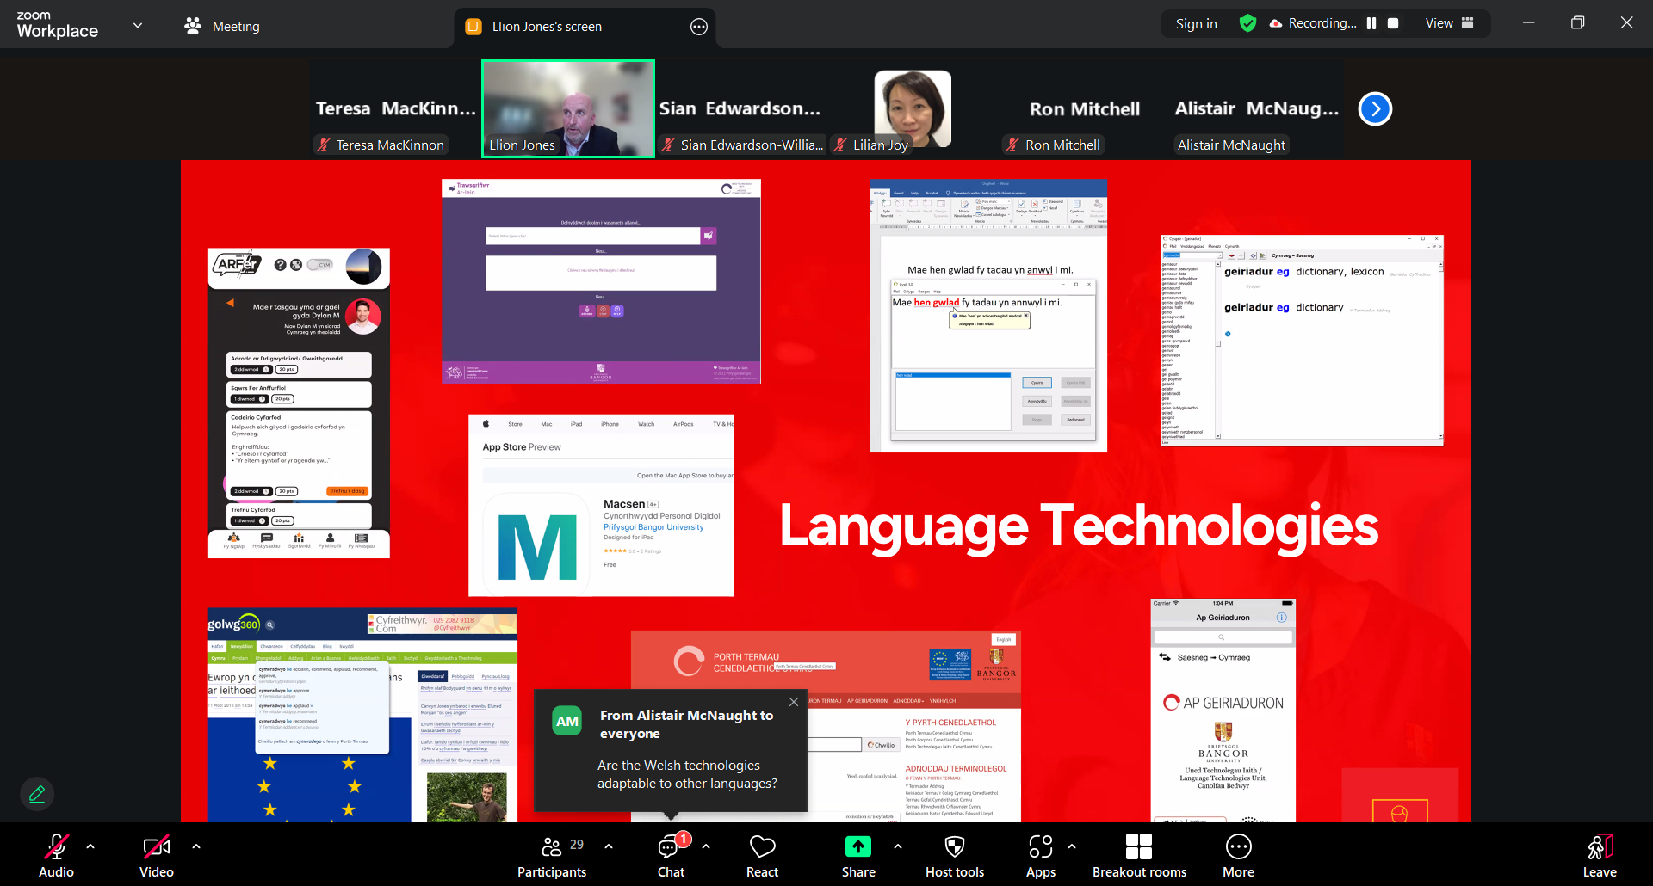Pause the recording
This screenshot has width=1653, height=886.
1371,23
